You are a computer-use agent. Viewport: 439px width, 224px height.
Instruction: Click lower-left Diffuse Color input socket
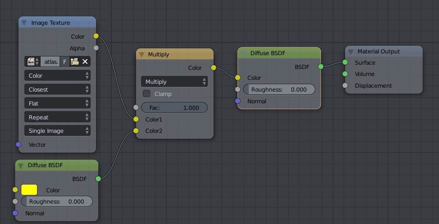[15, 190]
